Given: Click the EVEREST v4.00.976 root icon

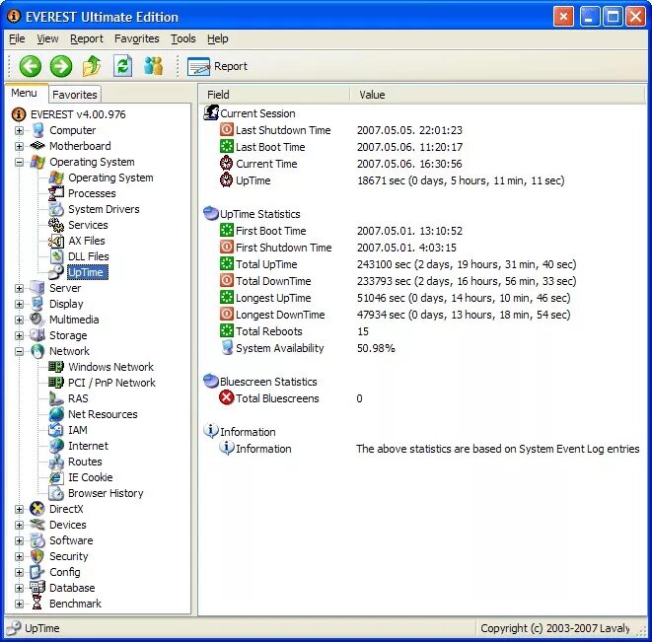Looking at the screenshot, I should click(19, 114).
